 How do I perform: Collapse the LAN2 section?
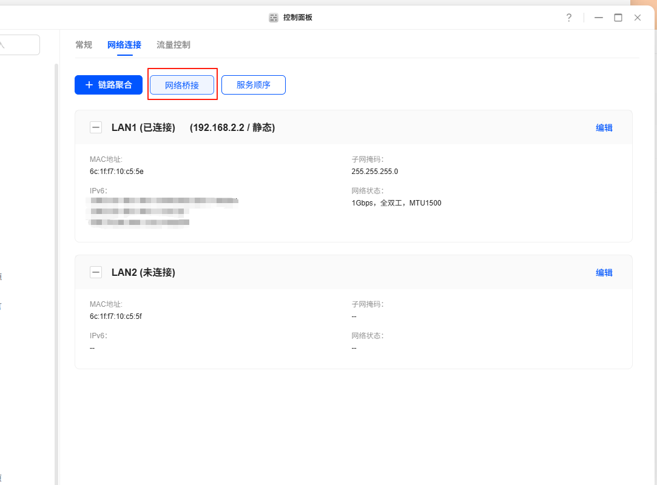pyautogui.click(x=96, y=272)
